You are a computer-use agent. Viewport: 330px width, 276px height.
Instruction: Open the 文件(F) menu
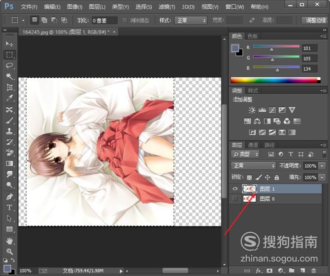(29, 7)
